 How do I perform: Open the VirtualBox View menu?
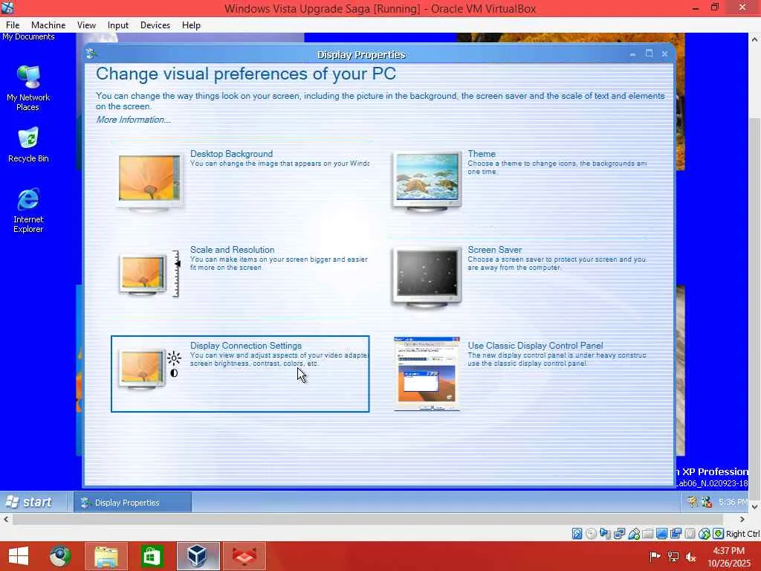click(86, 25)
